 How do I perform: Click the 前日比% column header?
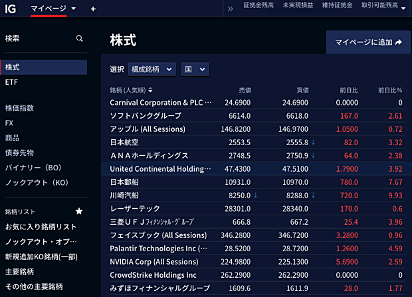click(390, 90)
